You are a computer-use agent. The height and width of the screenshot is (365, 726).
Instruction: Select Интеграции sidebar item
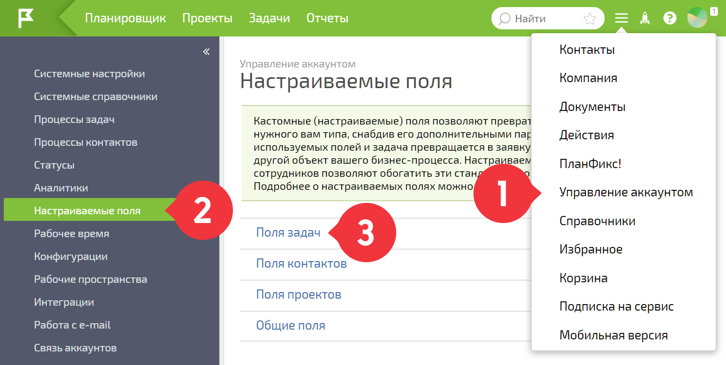(64, 302)
